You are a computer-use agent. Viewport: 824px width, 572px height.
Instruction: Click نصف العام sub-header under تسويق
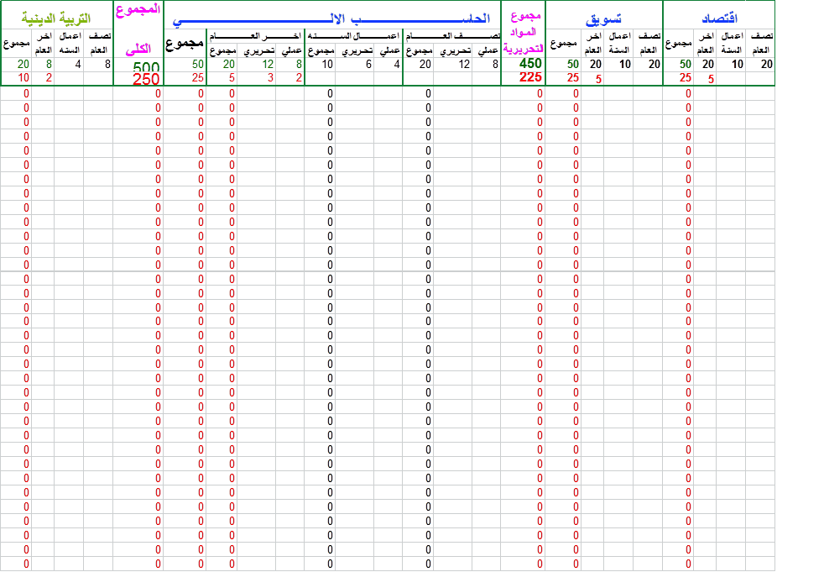[x=648, y=43]
